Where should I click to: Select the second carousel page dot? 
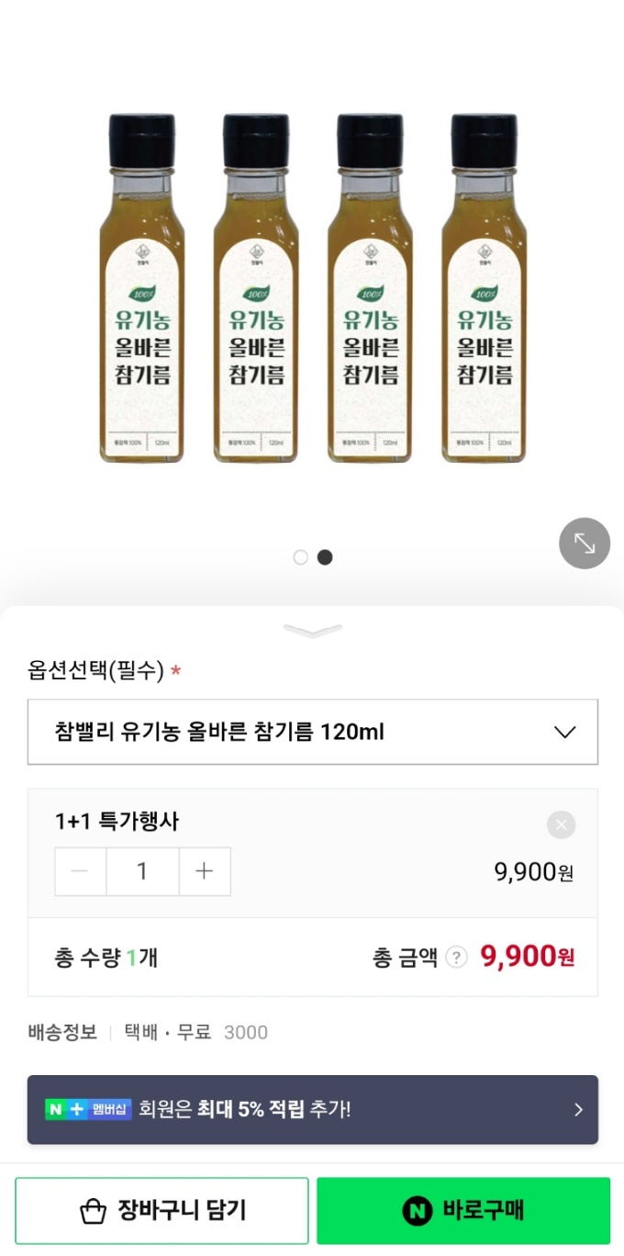pos(324,556)
